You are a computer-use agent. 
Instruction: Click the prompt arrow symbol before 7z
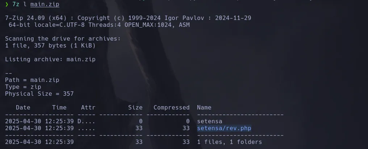coord(7,4)
